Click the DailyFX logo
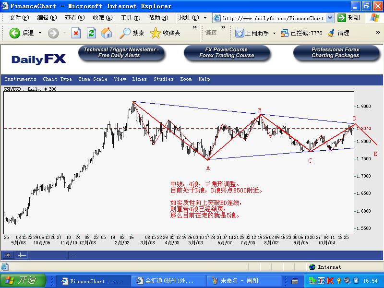This screenshot has height=288, width=384. point(39,59)
